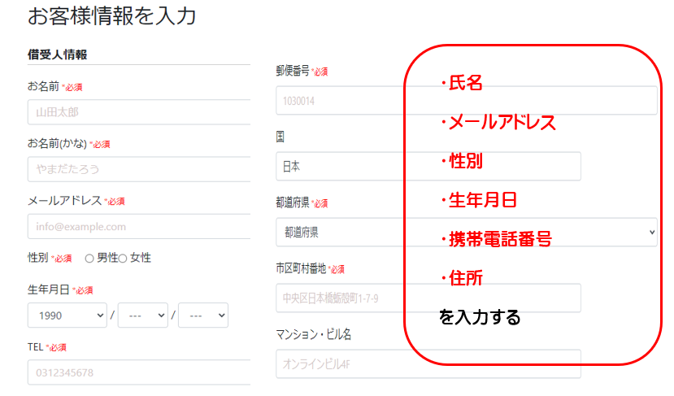Click the red 携帯電話番号 annotation text
The image size is (674, 396).
tap(495, 239)
